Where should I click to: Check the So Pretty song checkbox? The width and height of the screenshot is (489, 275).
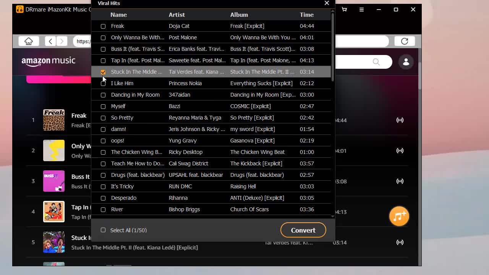pos(103,118)
